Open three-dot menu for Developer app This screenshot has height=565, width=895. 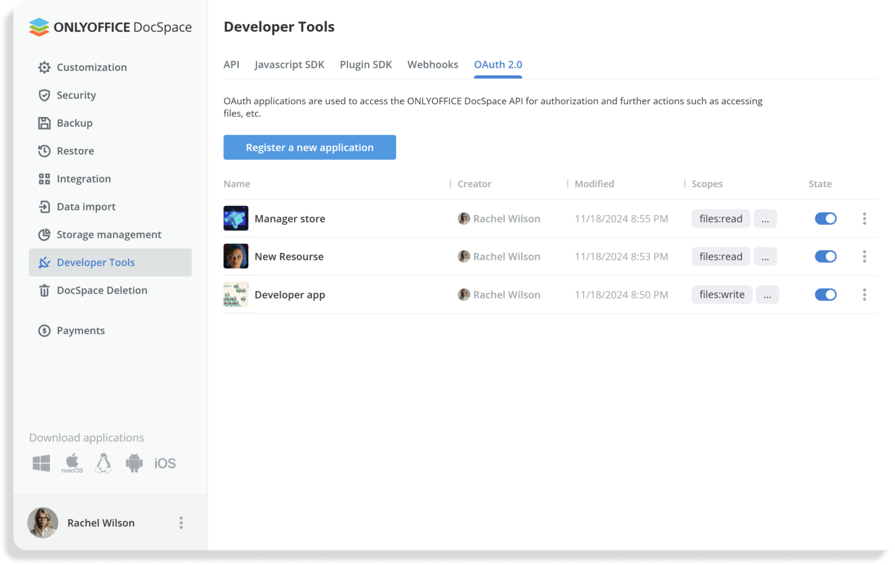(864, 294)
